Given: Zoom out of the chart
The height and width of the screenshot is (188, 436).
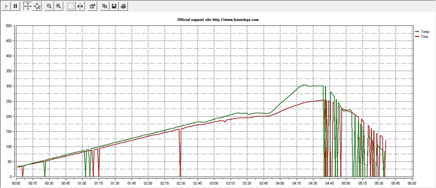Looking at the screenshot, I should pos(49,6).
